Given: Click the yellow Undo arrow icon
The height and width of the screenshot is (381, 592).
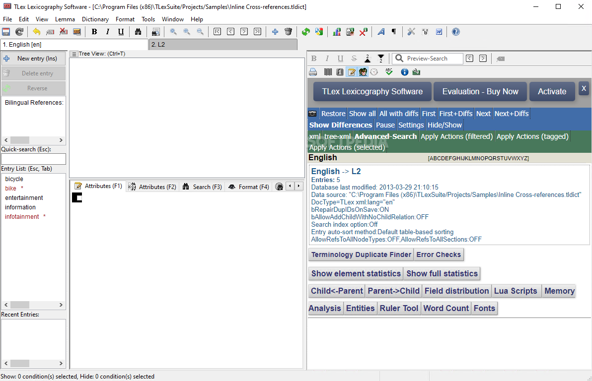Looking at the screenshot, I should point(36,32).
